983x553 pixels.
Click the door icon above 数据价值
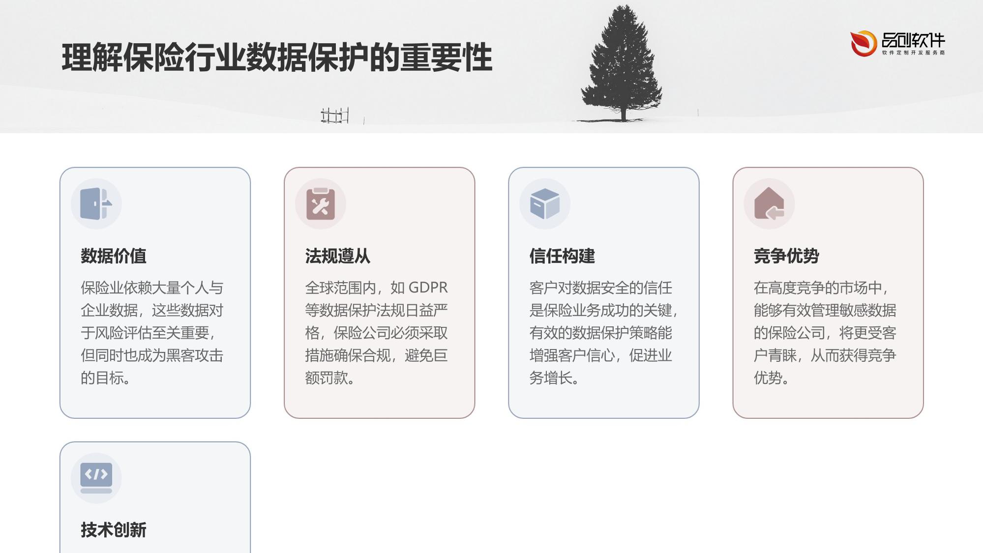96,204
